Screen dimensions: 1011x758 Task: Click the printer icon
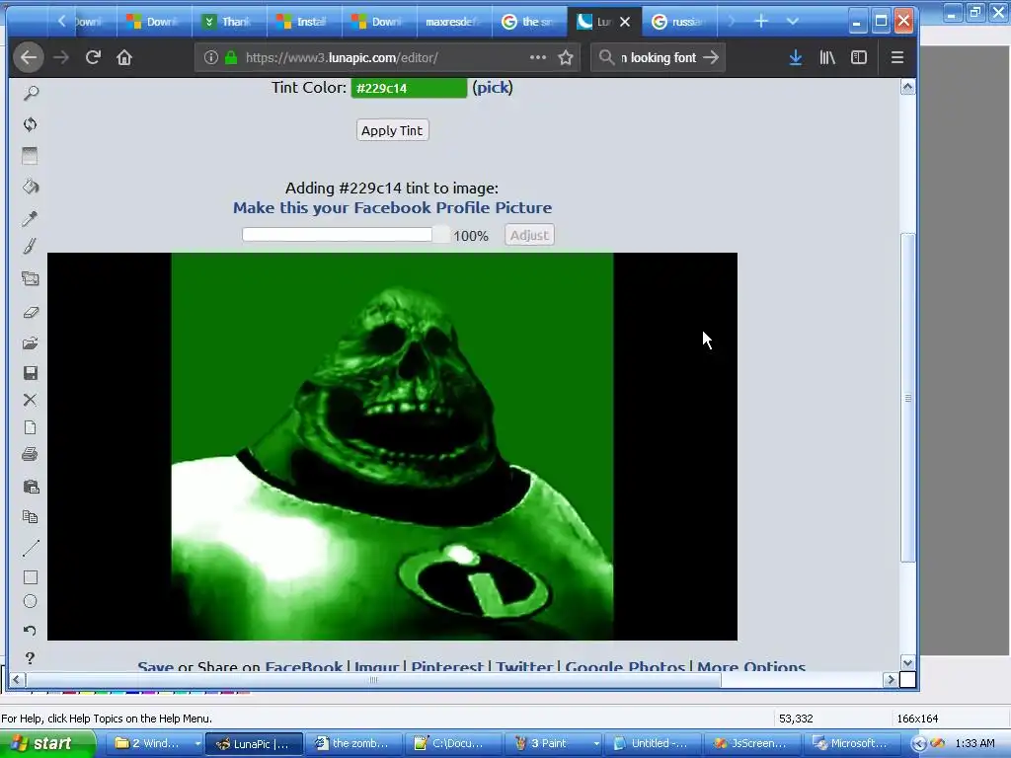click(x=31, y=455)
